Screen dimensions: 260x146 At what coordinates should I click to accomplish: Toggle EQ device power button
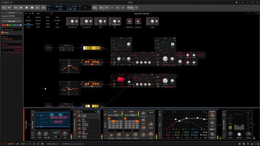[160, 112]
